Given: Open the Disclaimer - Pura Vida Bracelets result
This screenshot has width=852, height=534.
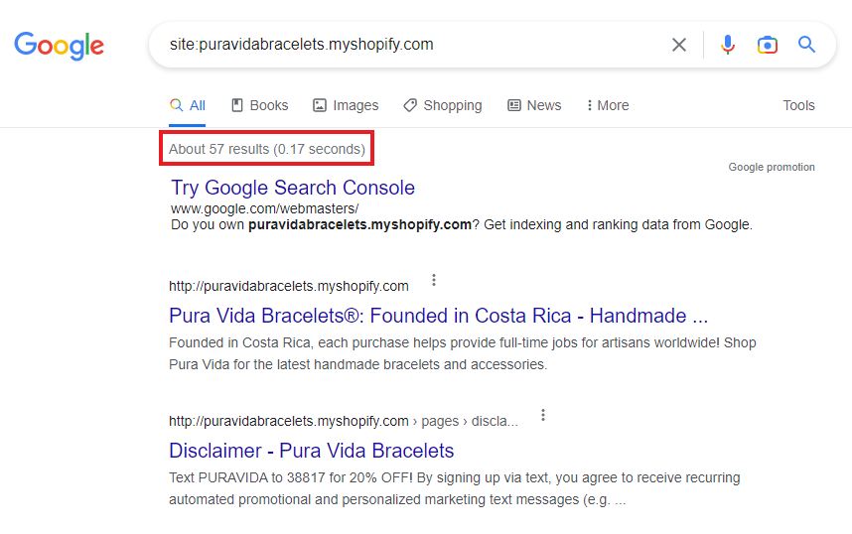Looking at the screenshot, I should tap(312, 451).
